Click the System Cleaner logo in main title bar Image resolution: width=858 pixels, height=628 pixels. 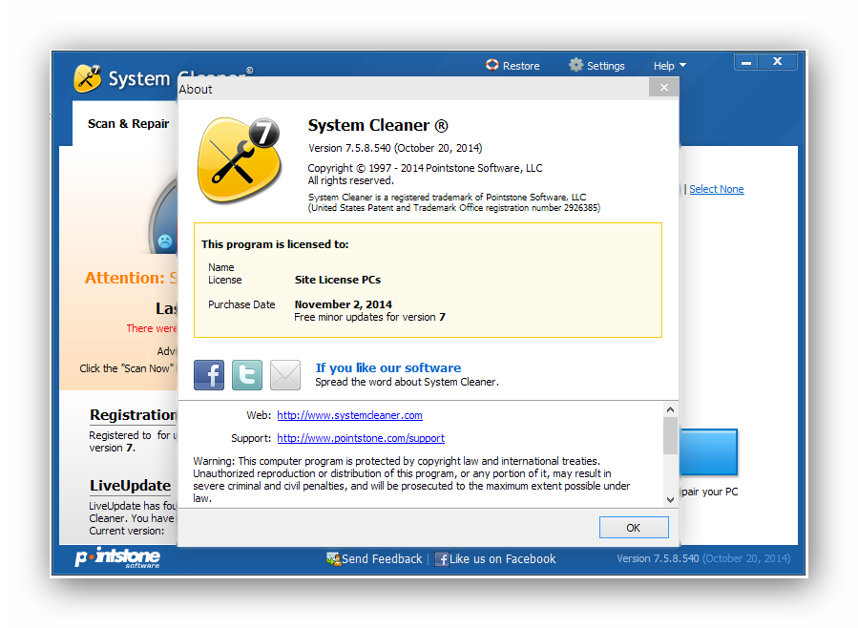(x=87, y=79)
